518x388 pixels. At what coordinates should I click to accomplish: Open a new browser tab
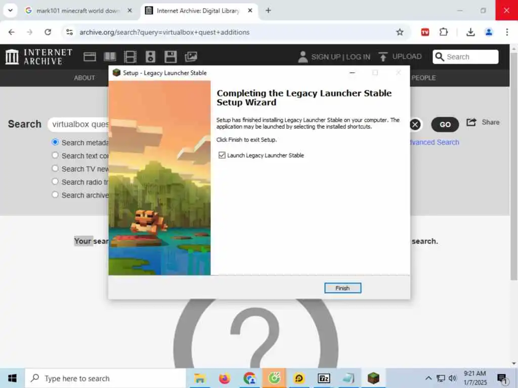click(268, 11)
